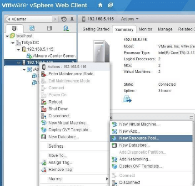Click the VMware vCenter Server VM icon

point(29,56)
